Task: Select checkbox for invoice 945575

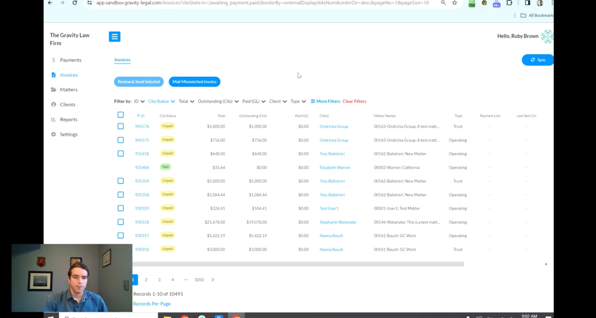Action: click(x=121, y=140)
